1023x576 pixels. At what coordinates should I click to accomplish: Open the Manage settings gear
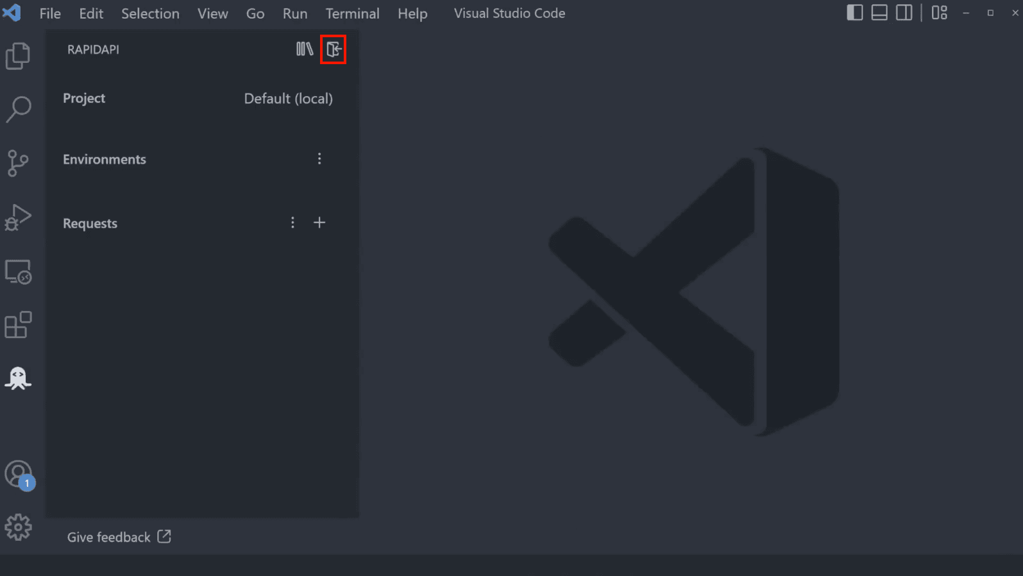pos(18,527)
